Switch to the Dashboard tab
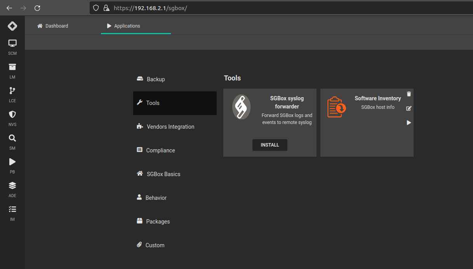 (52, 26)
